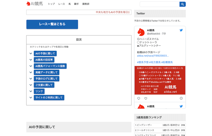Focus the search text field
The image size is (212, 136).
[x=160, y=4]
